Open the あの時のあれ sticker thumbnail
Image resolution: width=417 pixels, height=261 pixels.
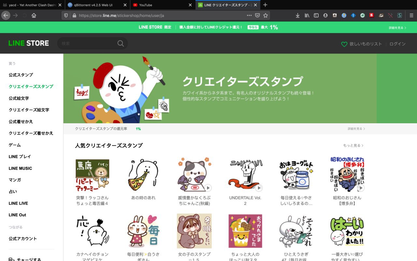pyautogui.click(x=143, y=176)
